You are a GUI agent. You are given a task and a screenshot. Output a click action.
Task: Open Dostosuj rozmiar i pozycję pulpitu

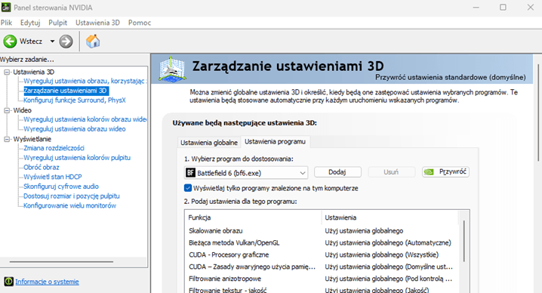pos(72,196)
